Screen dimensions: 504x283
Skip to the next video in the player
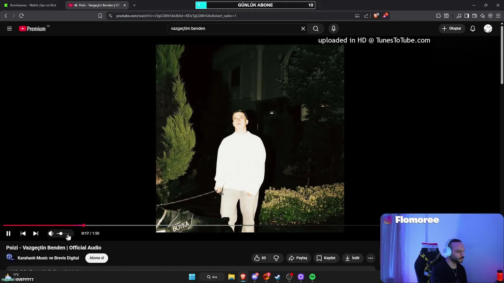[35, 233]
